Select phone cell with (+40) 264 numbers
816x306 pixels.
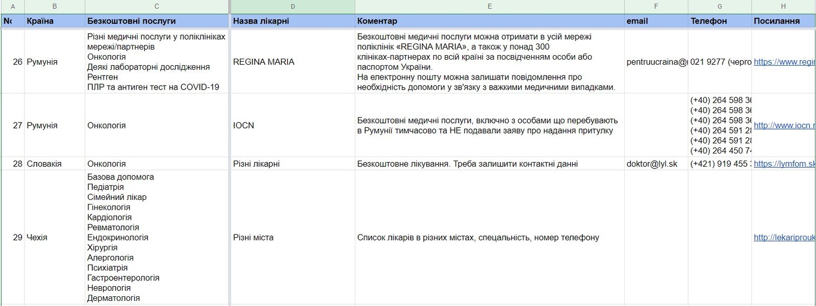pyautogui.click(x=720, y=125)
